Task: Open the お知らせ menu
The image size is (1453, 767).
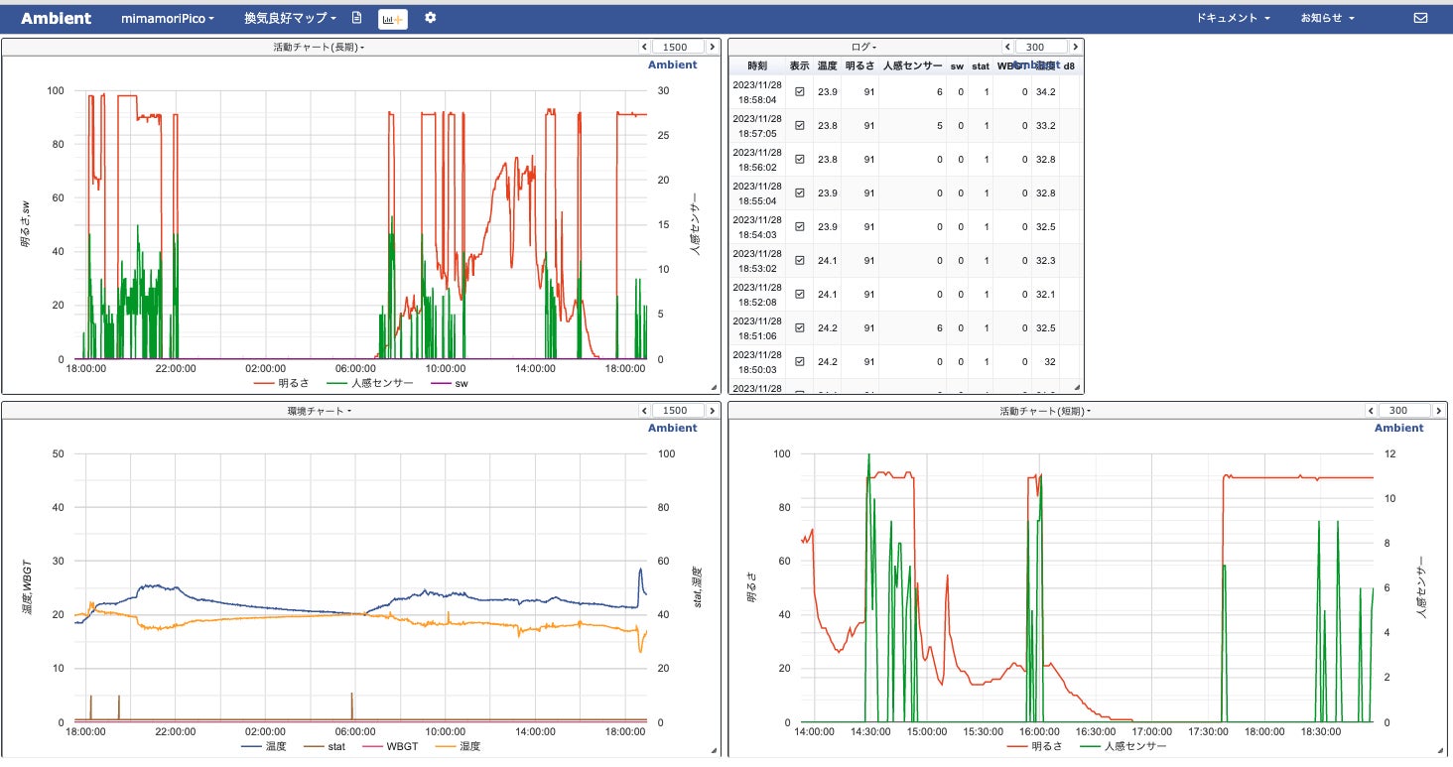Action: tap(1327, 18)
